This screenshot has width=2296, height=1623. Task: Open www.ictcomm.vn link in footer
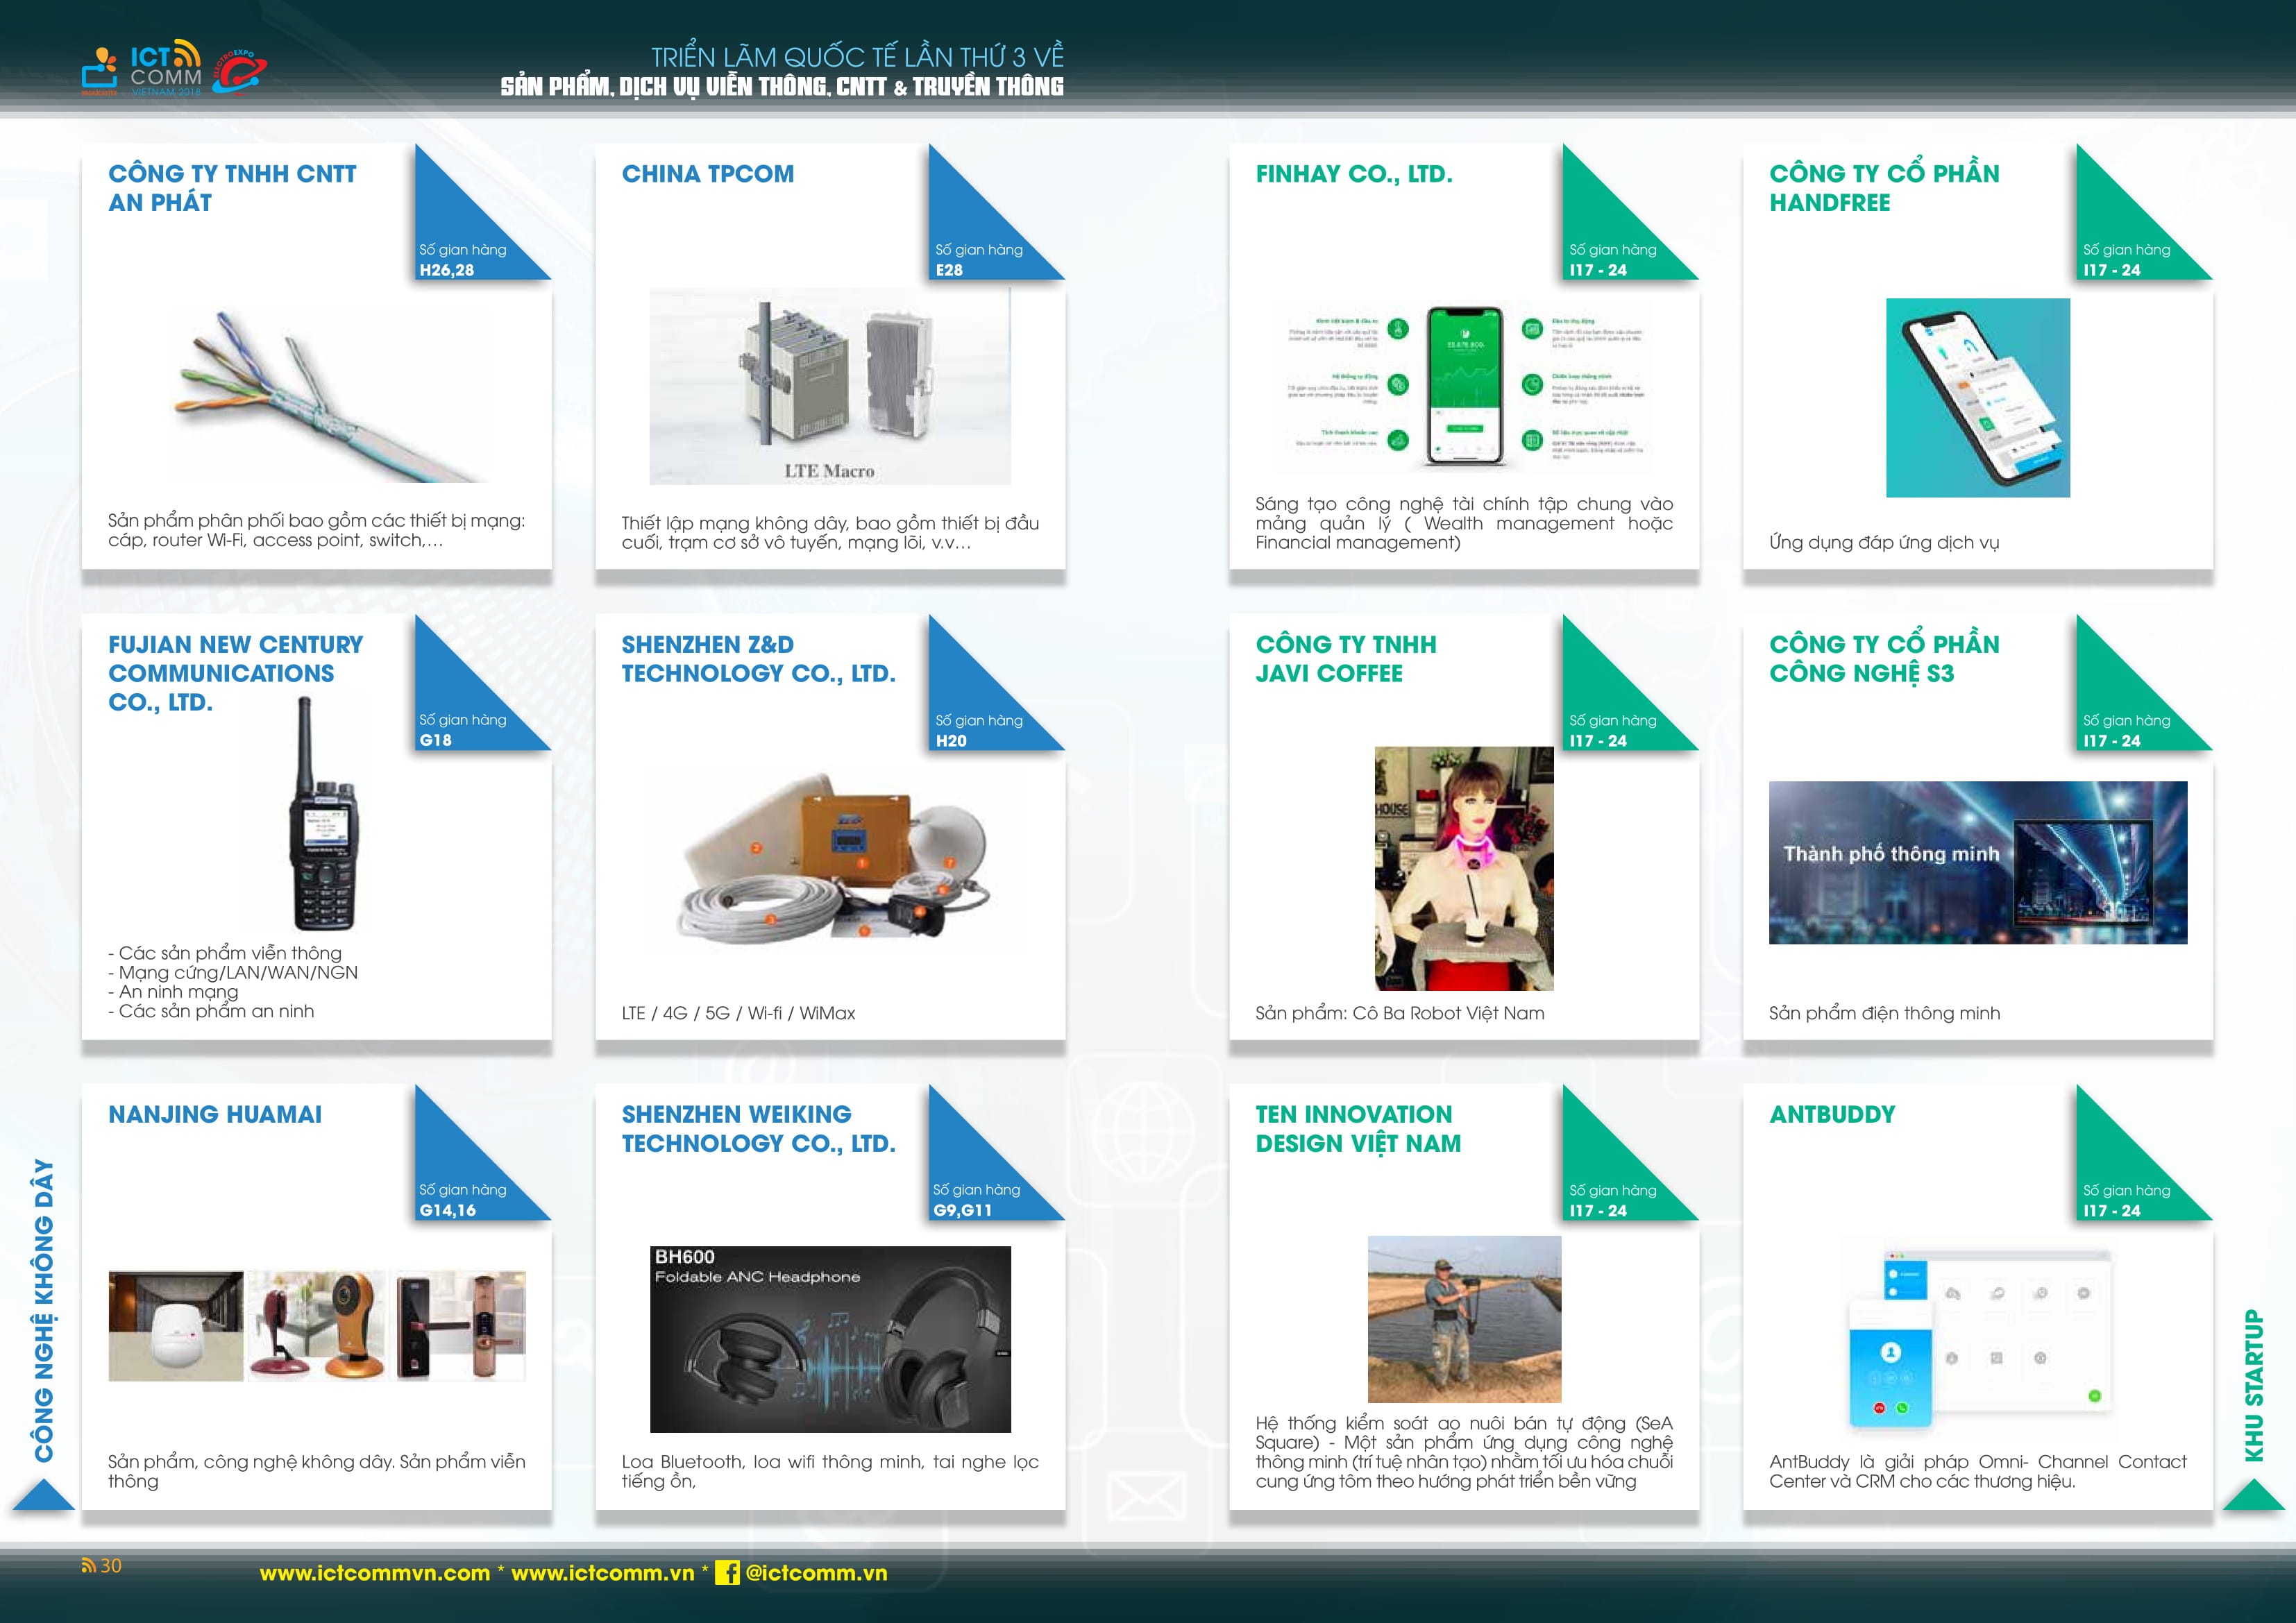coord(602,1572)
